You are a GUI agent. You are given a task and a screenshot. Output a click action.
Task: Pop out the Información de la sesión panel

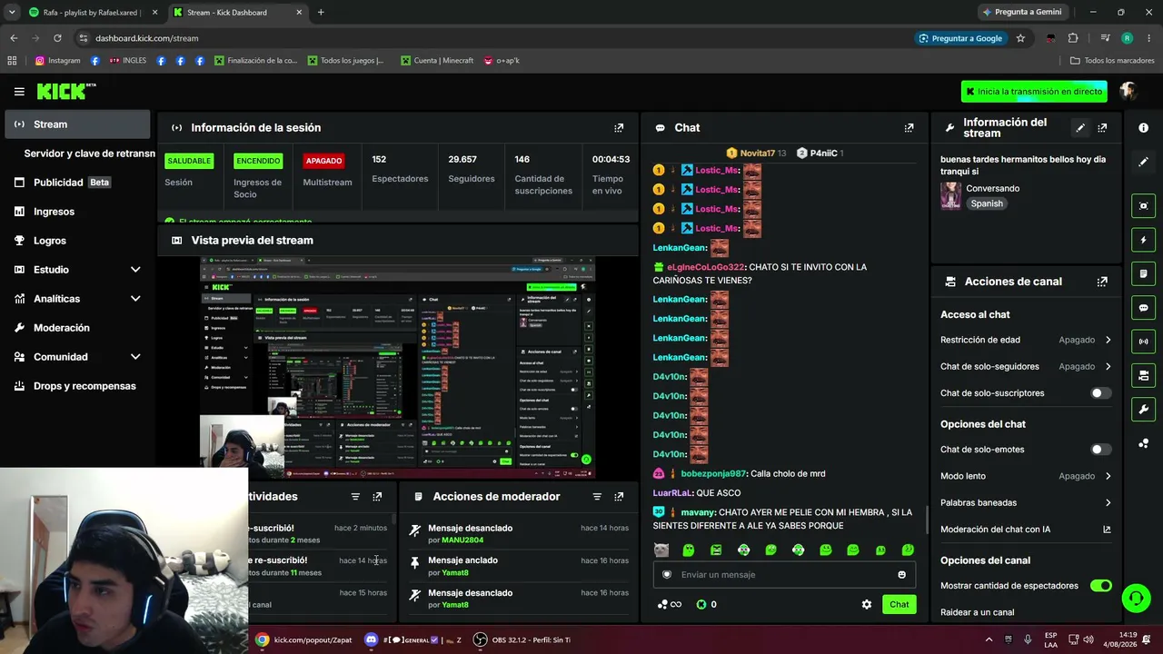click(x=619, y=128)
